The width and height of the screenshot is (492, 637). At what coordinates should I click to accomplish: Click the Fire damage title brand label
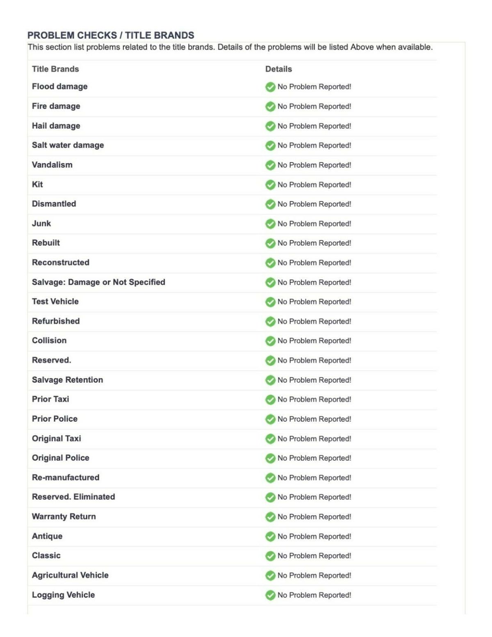click(56, 106)
